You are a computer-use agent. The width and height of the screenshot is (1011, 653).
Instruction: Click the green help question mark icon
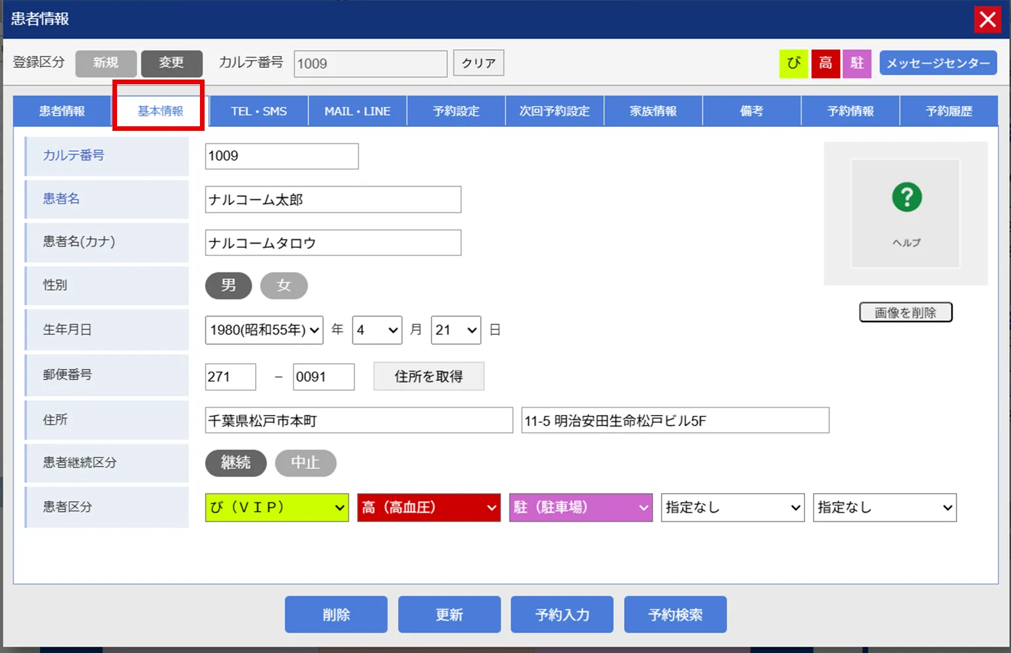coord(906,197)
